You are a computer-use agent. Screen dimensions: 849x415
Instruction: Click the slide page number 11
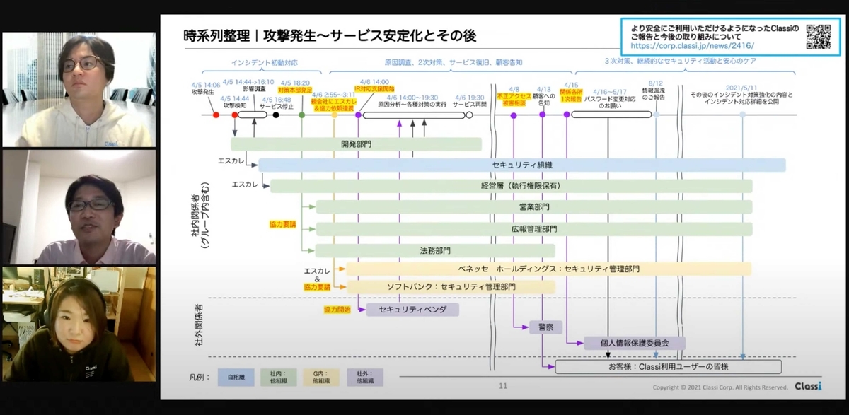pos(504,387)
